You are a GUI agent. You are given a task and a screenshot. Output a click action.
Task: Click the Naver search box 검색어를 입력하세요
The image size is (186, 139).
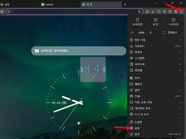(79, 51)
